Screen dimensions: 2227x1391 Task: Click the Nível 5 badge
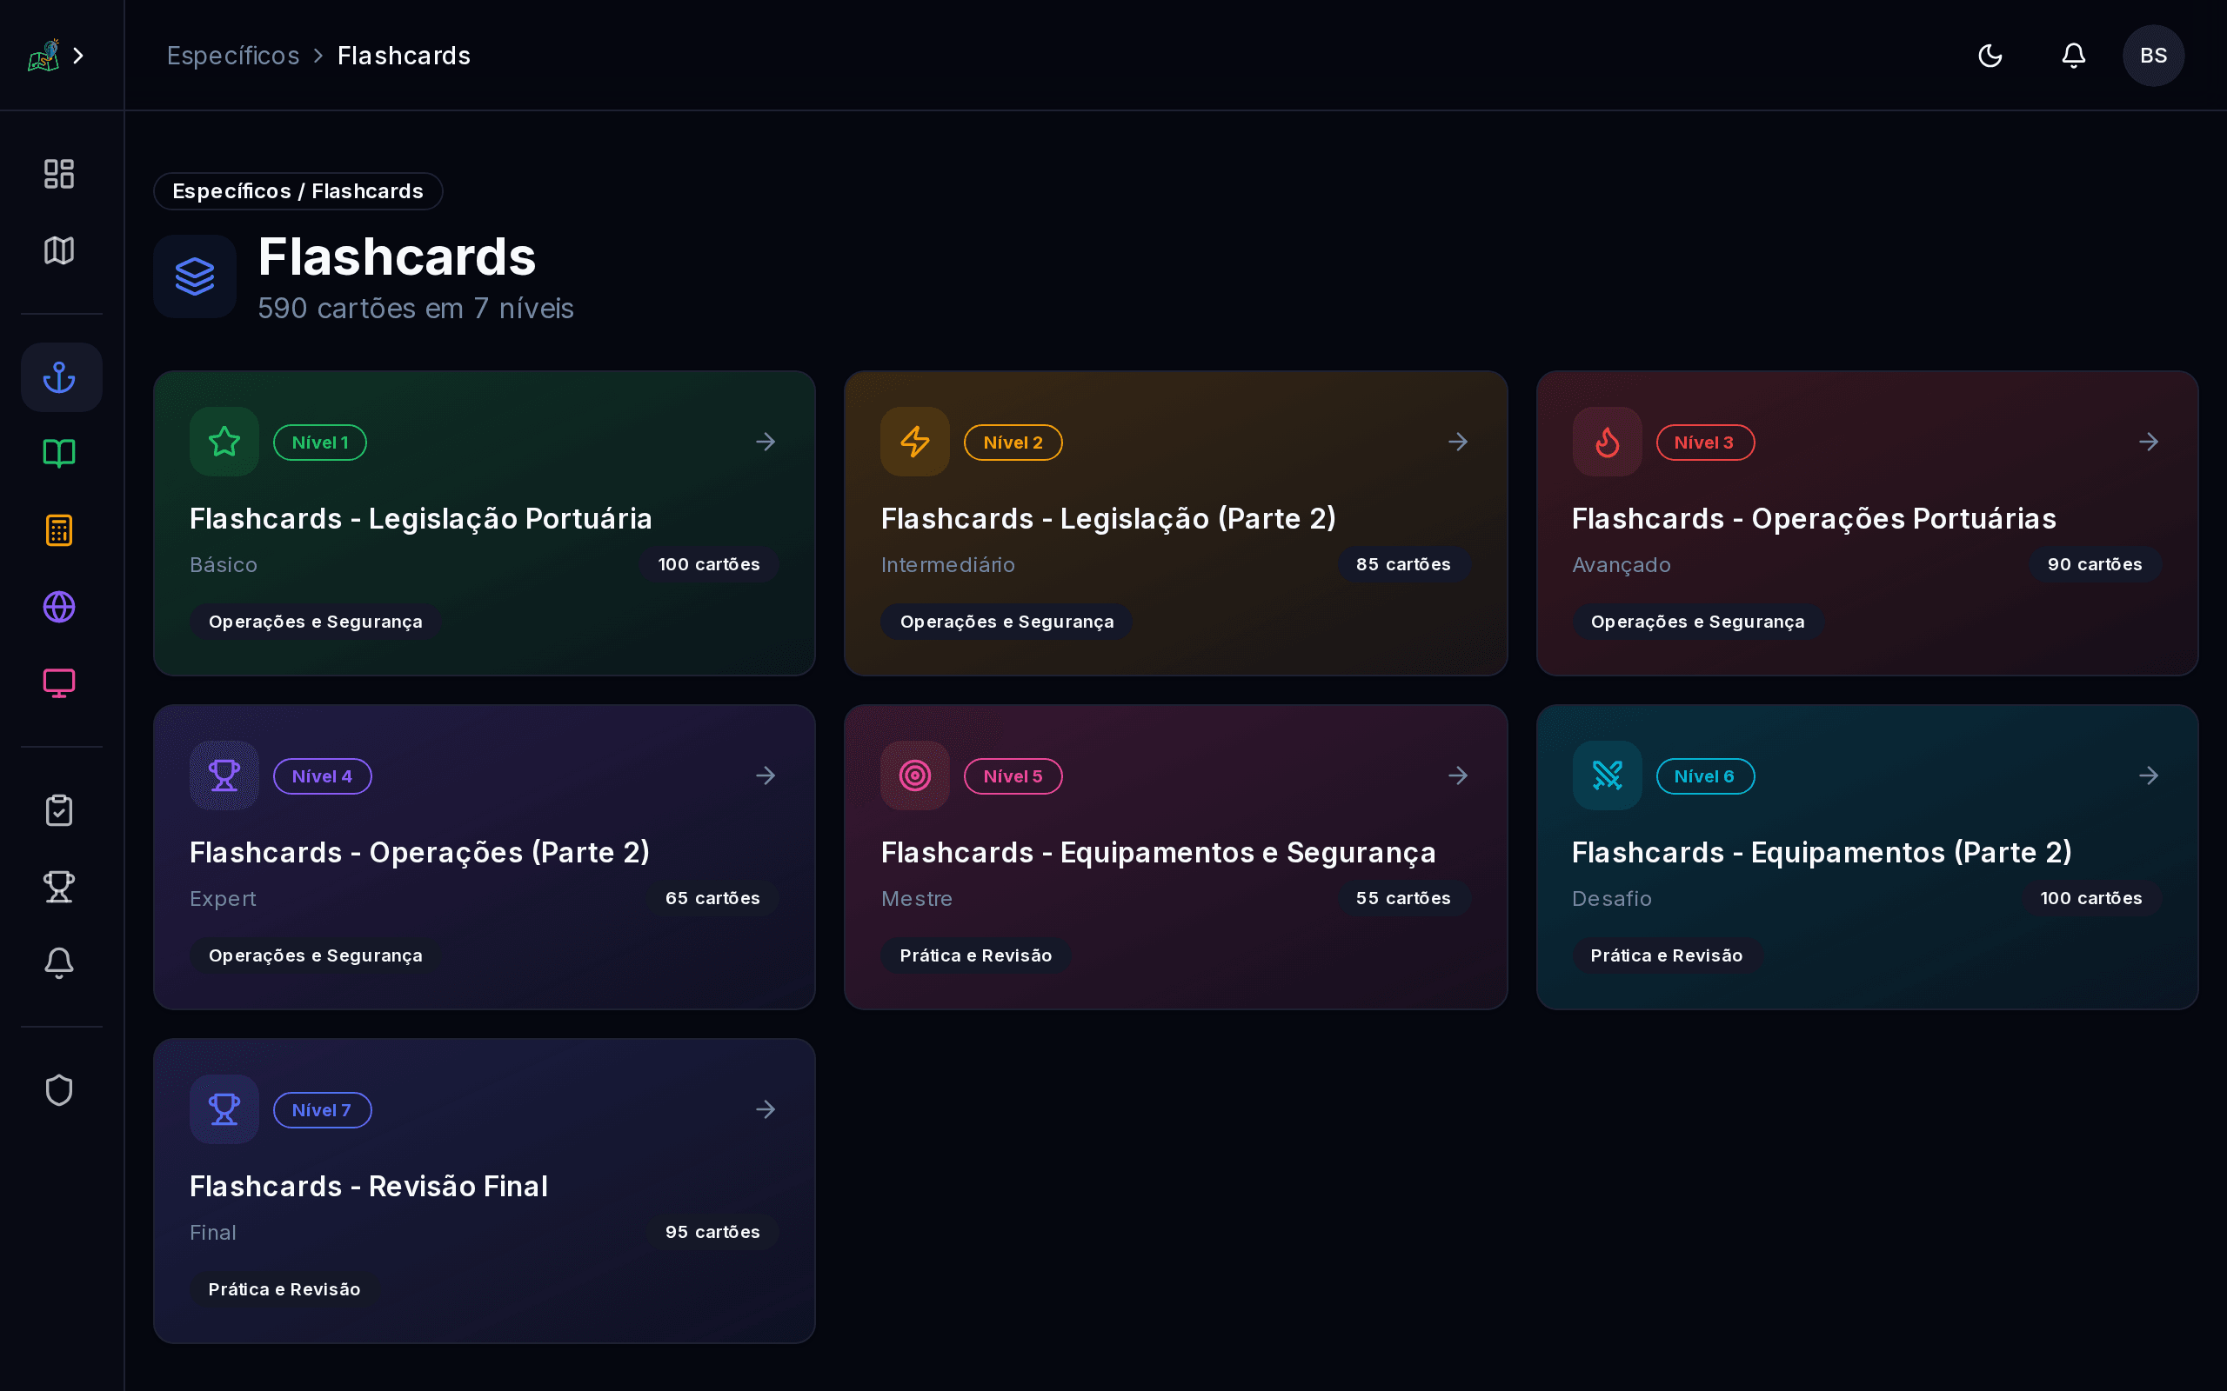(1013, 776)
